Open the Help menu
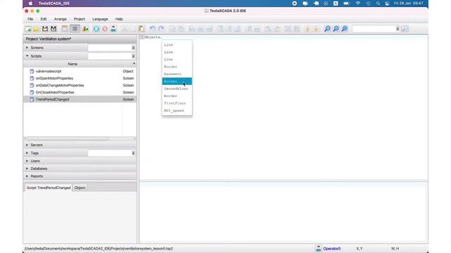The image size is (451, 253). point(119,19)
